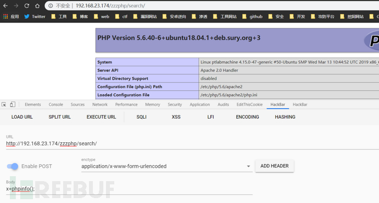379x203 pixels.
Task: Switch to the Network tab
Action: [x=100, y=105]
